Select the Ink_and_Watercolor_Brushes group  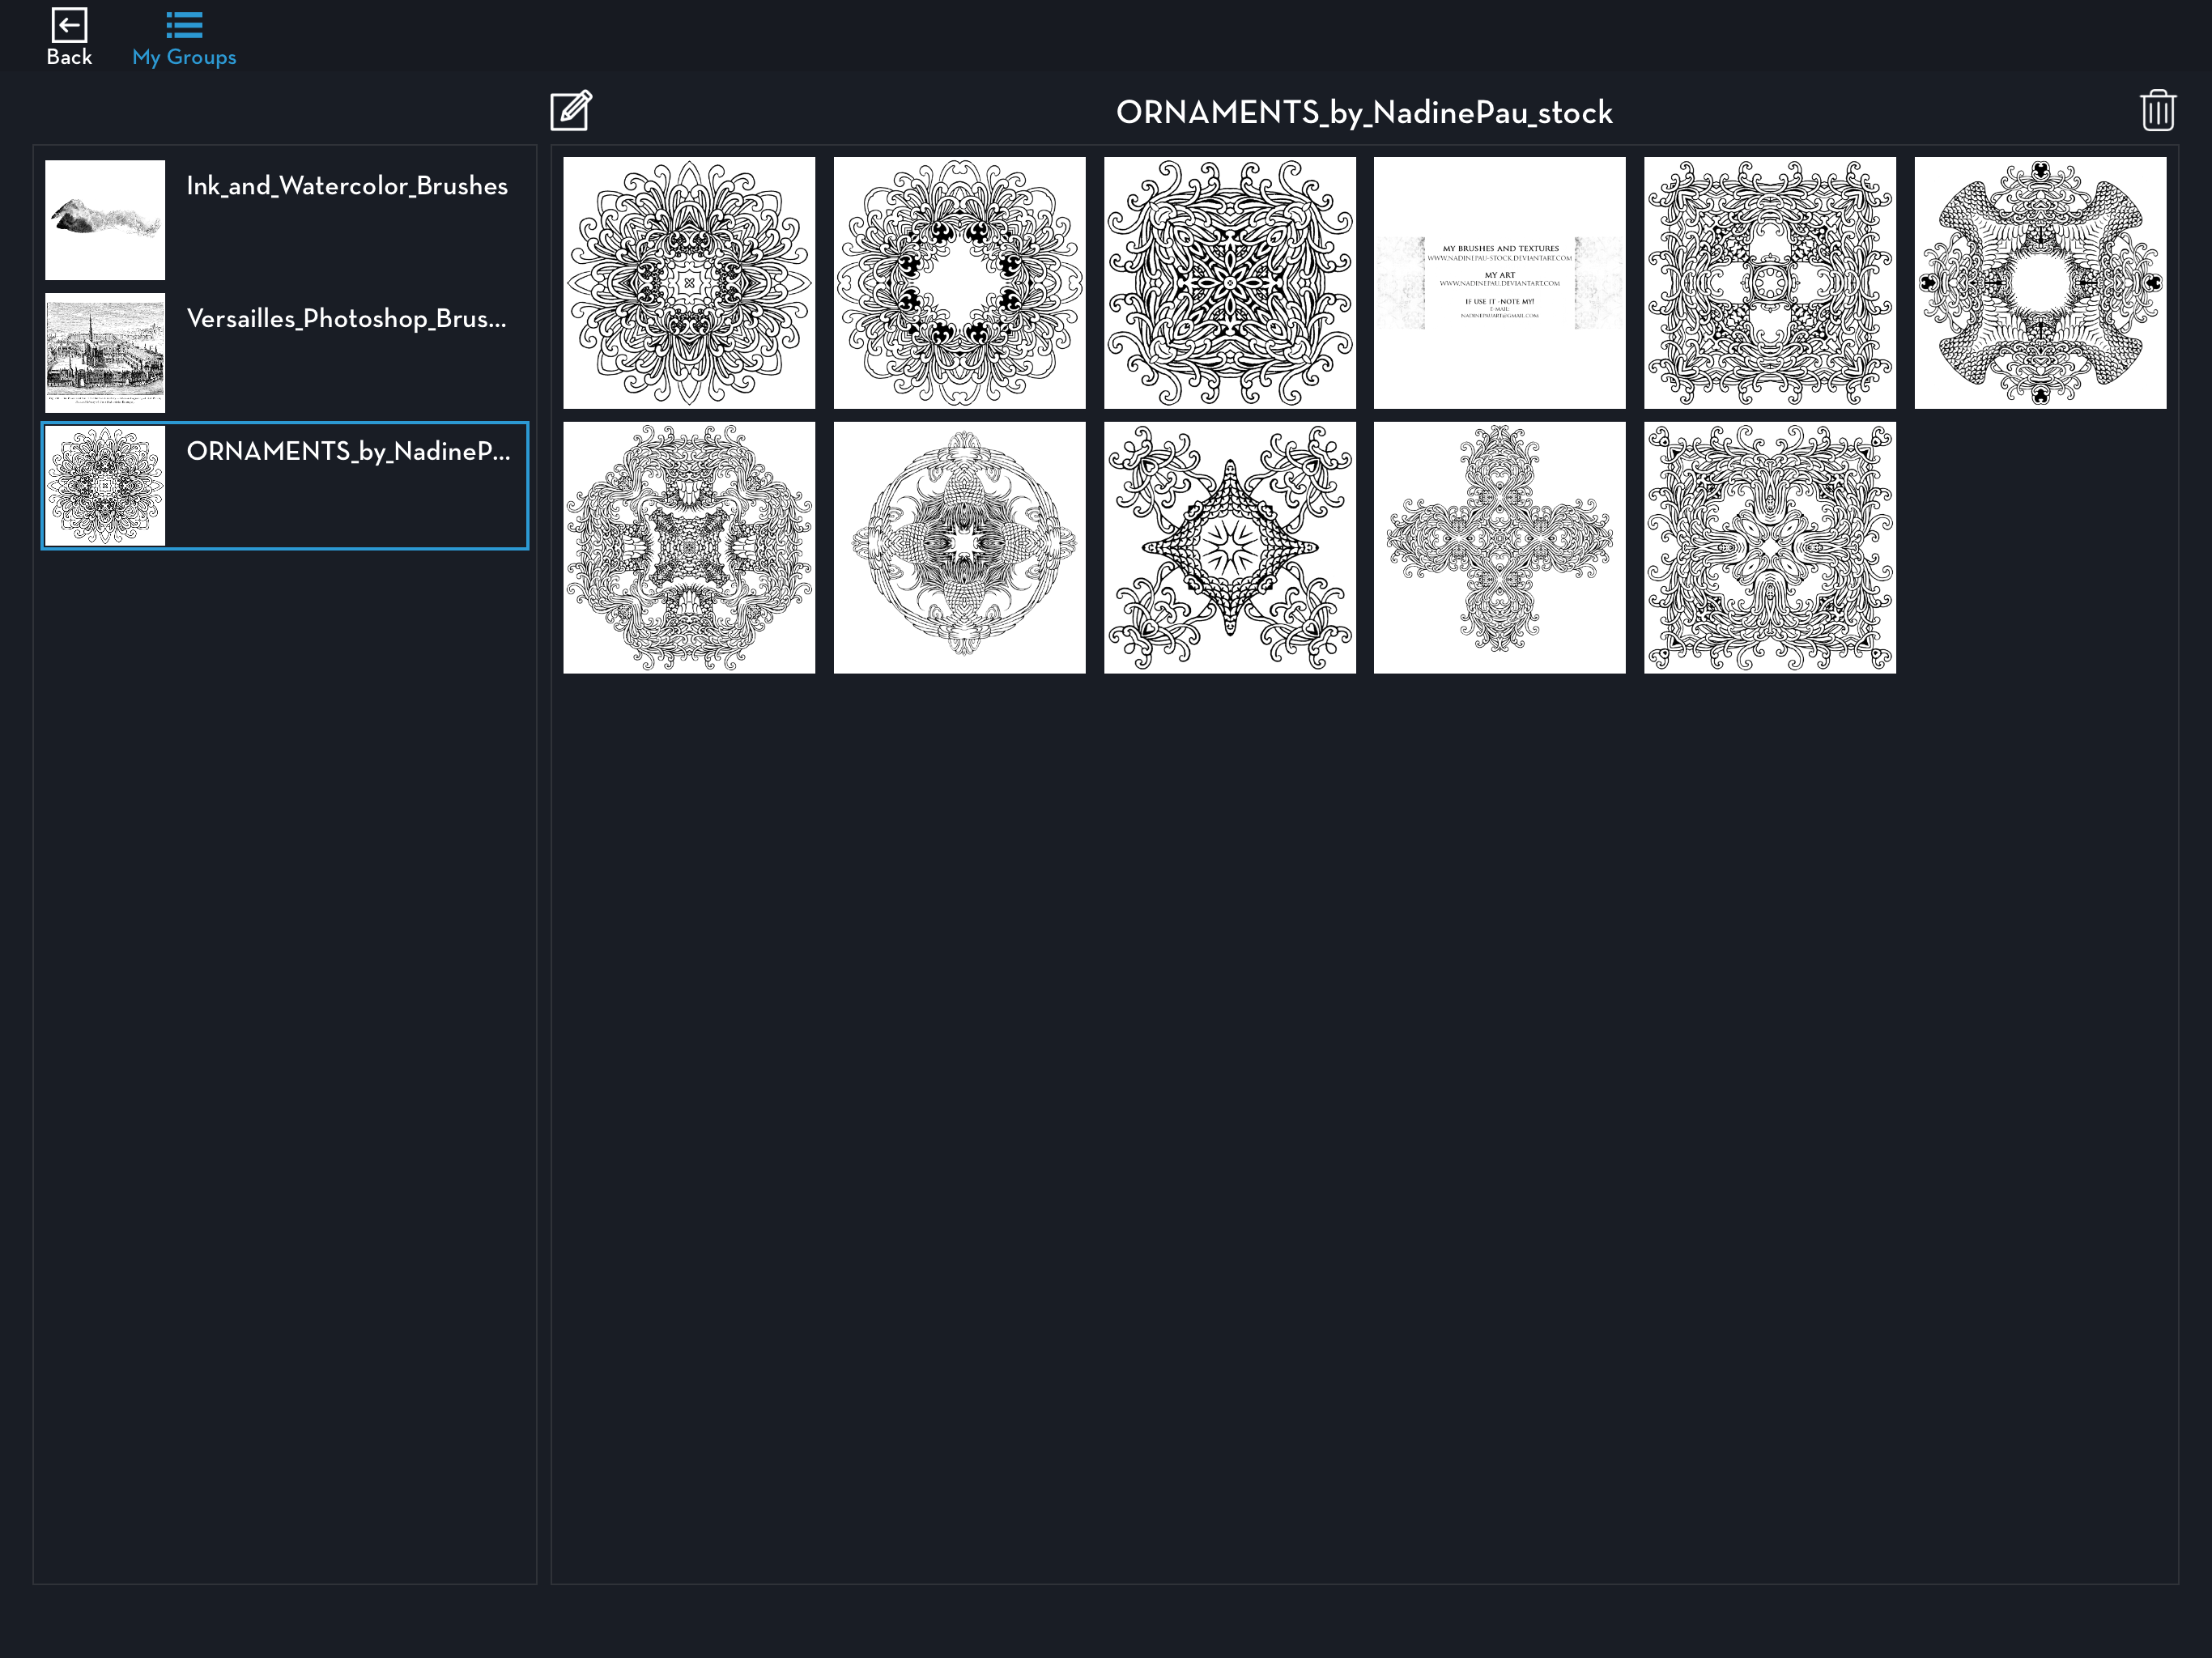coord(346,187)
